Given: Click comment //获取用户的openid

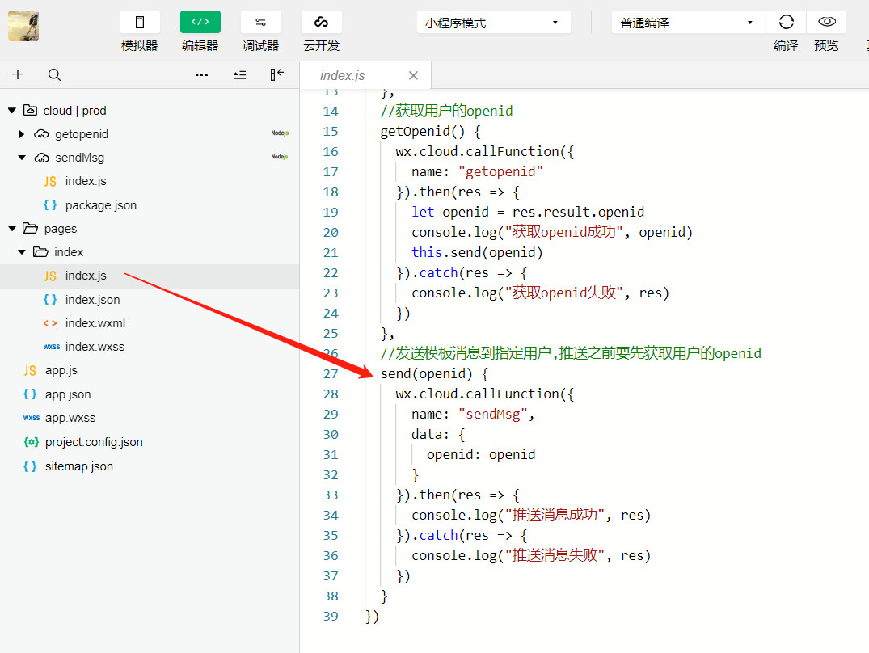Looking at the screenshot, I should pyautogui.click(x=447, y=111).
